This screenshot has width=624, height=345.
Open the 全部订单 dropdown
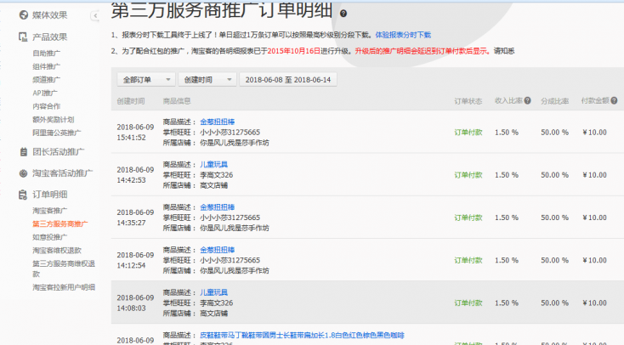coord(145,79)
